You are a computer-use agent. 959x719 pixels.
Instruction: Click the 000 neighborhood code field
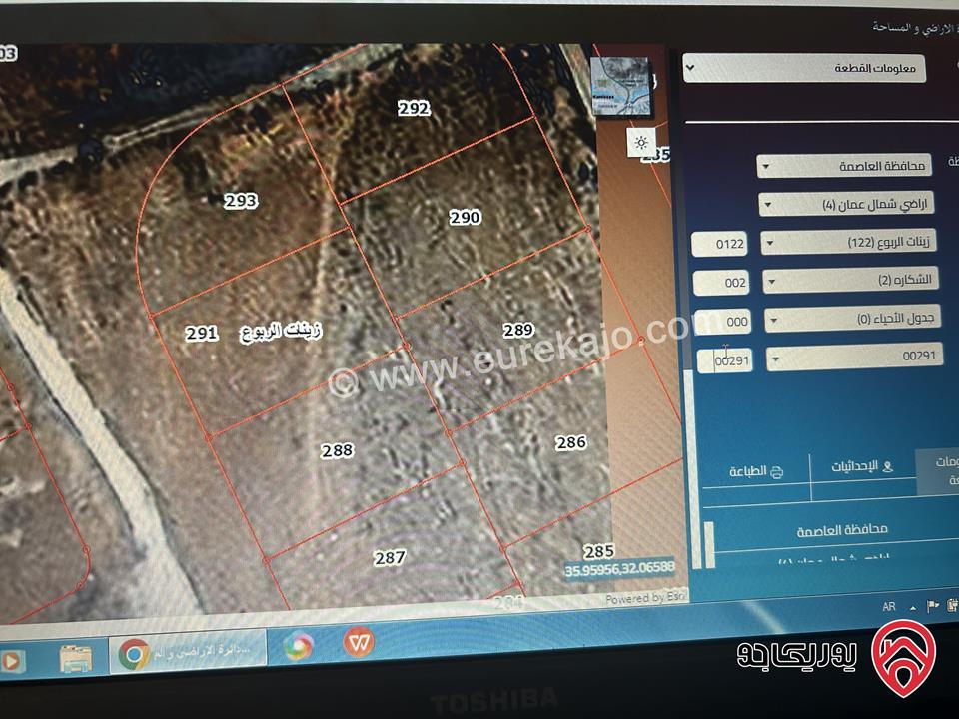(x=723, y=321)
